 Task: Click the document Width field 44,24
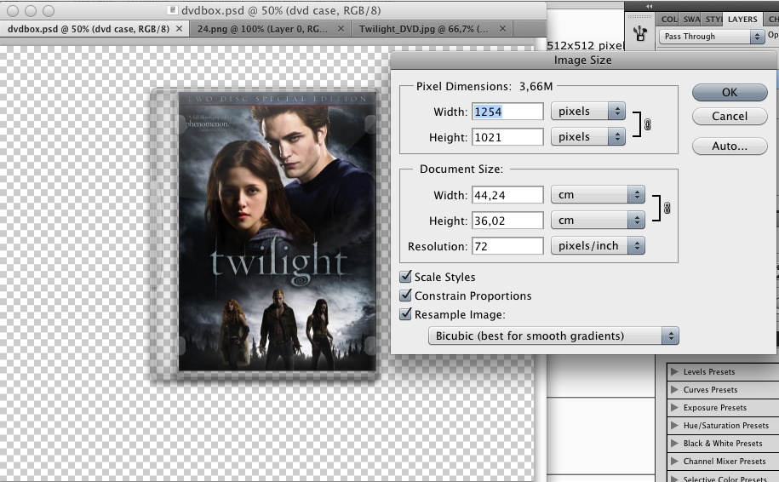coord(507,195)
